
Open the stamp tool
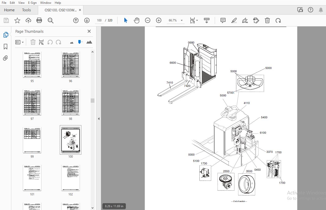(256, 20)
